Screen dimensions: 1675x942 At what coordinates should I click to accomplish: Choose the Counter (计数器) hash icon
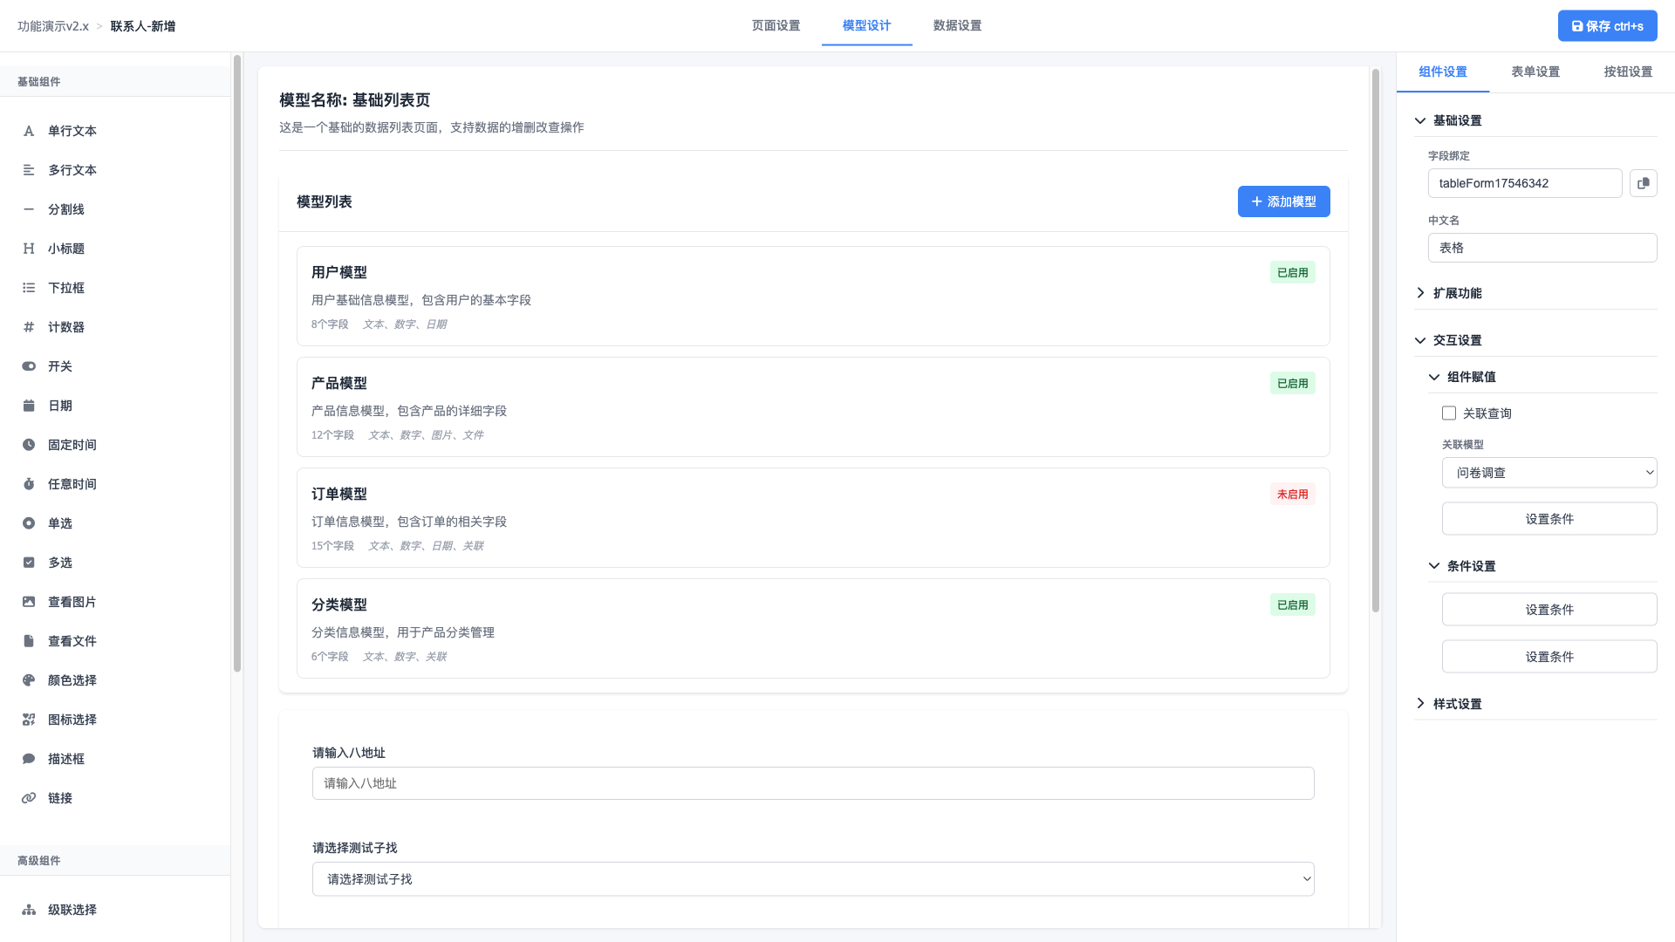point(29,327)
